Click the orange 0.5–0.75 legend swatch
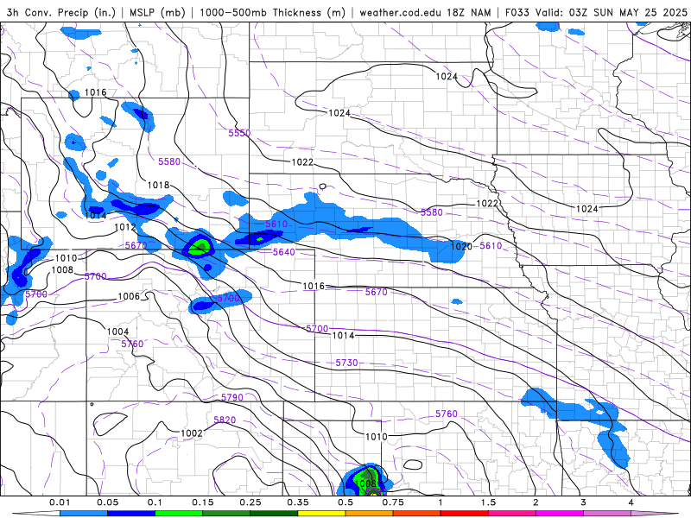Screen dimensions: 691x518 [370, 514]
